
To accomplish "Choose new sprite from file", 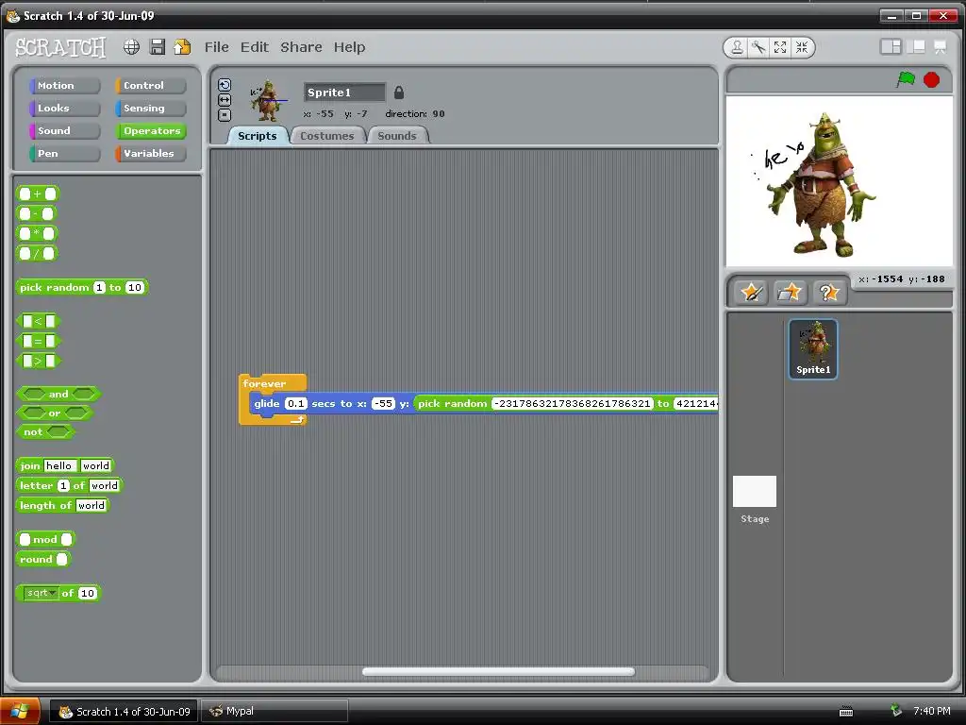I will (790, 292).
